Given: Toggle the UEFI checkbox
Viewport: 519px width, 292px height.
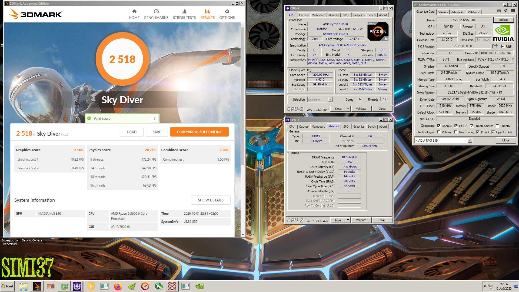Looking at the screenshot, I should pyautogui.click(x=503, y=46).
